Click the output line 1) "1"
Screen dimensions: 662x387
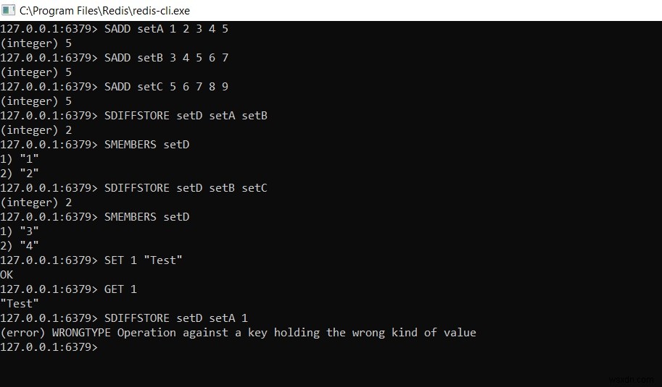pyautogui.click(x=20, y=159)
